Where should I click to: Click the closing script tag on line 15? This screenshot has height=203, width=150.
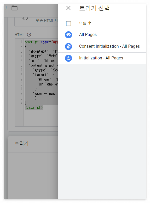34,108
